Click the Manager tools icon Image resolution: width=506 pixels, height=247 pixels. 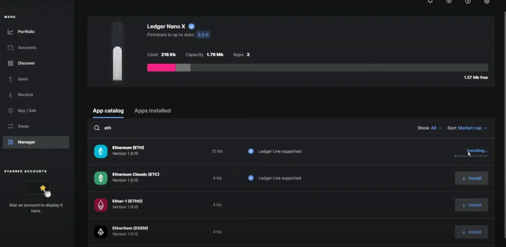tap(10, 142)
